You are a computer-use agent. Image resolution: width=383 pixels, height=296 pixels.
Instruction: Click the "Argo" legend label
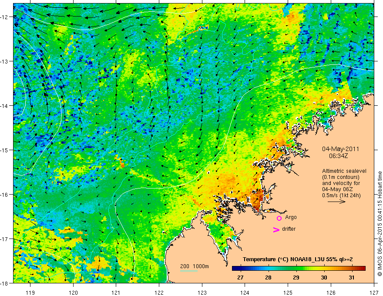pos(291,217)
